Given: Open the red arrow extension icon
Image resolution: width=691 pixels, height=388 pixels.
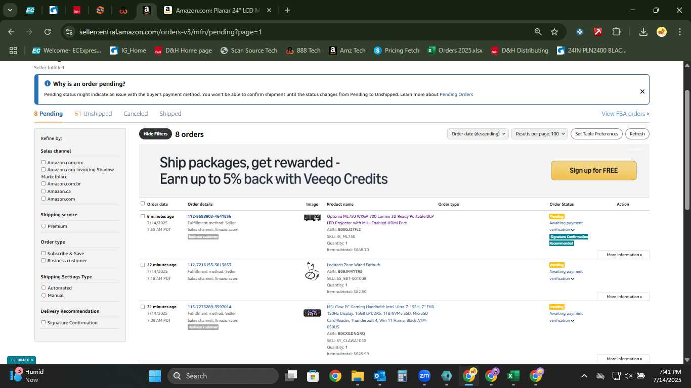Looking at the screenshot, I should point(598,32).
